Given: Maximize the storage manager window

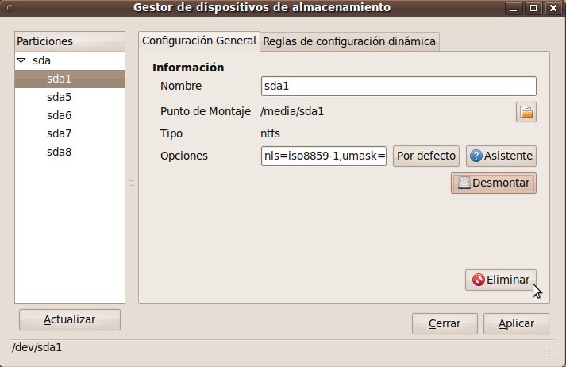Looking at the screenshot, I should click(533, 8).
